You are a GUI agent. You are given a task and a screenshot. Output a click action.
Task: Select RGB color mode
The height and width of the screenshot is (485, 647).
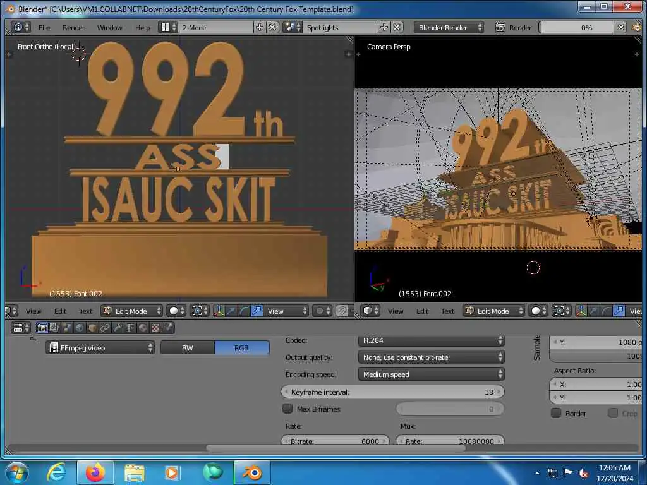click(x=241, y=348)
